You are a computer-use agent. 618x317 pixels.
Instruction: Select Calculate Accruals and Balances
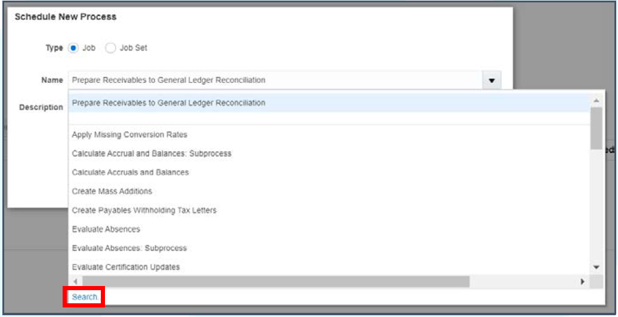click(130, 173)
